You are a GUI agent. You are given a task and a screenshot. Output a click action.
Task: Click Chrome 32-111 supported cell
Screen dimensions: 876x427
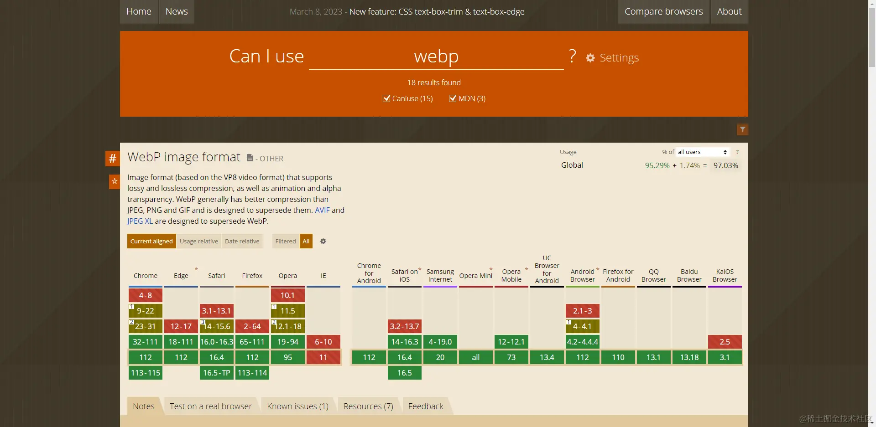pos(146,342)
